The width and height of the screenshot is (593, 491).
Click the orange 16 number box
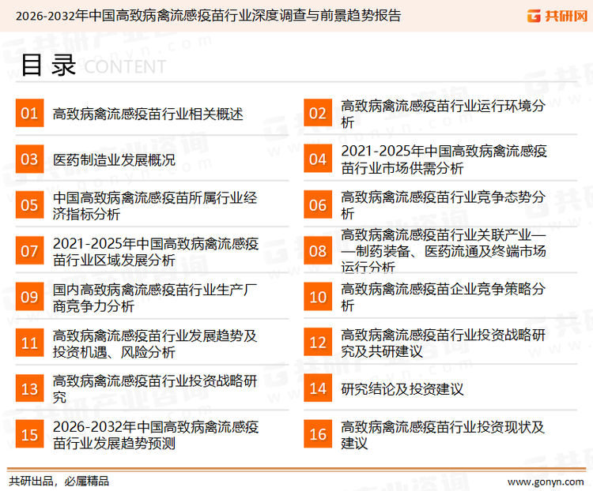[318, 434]
